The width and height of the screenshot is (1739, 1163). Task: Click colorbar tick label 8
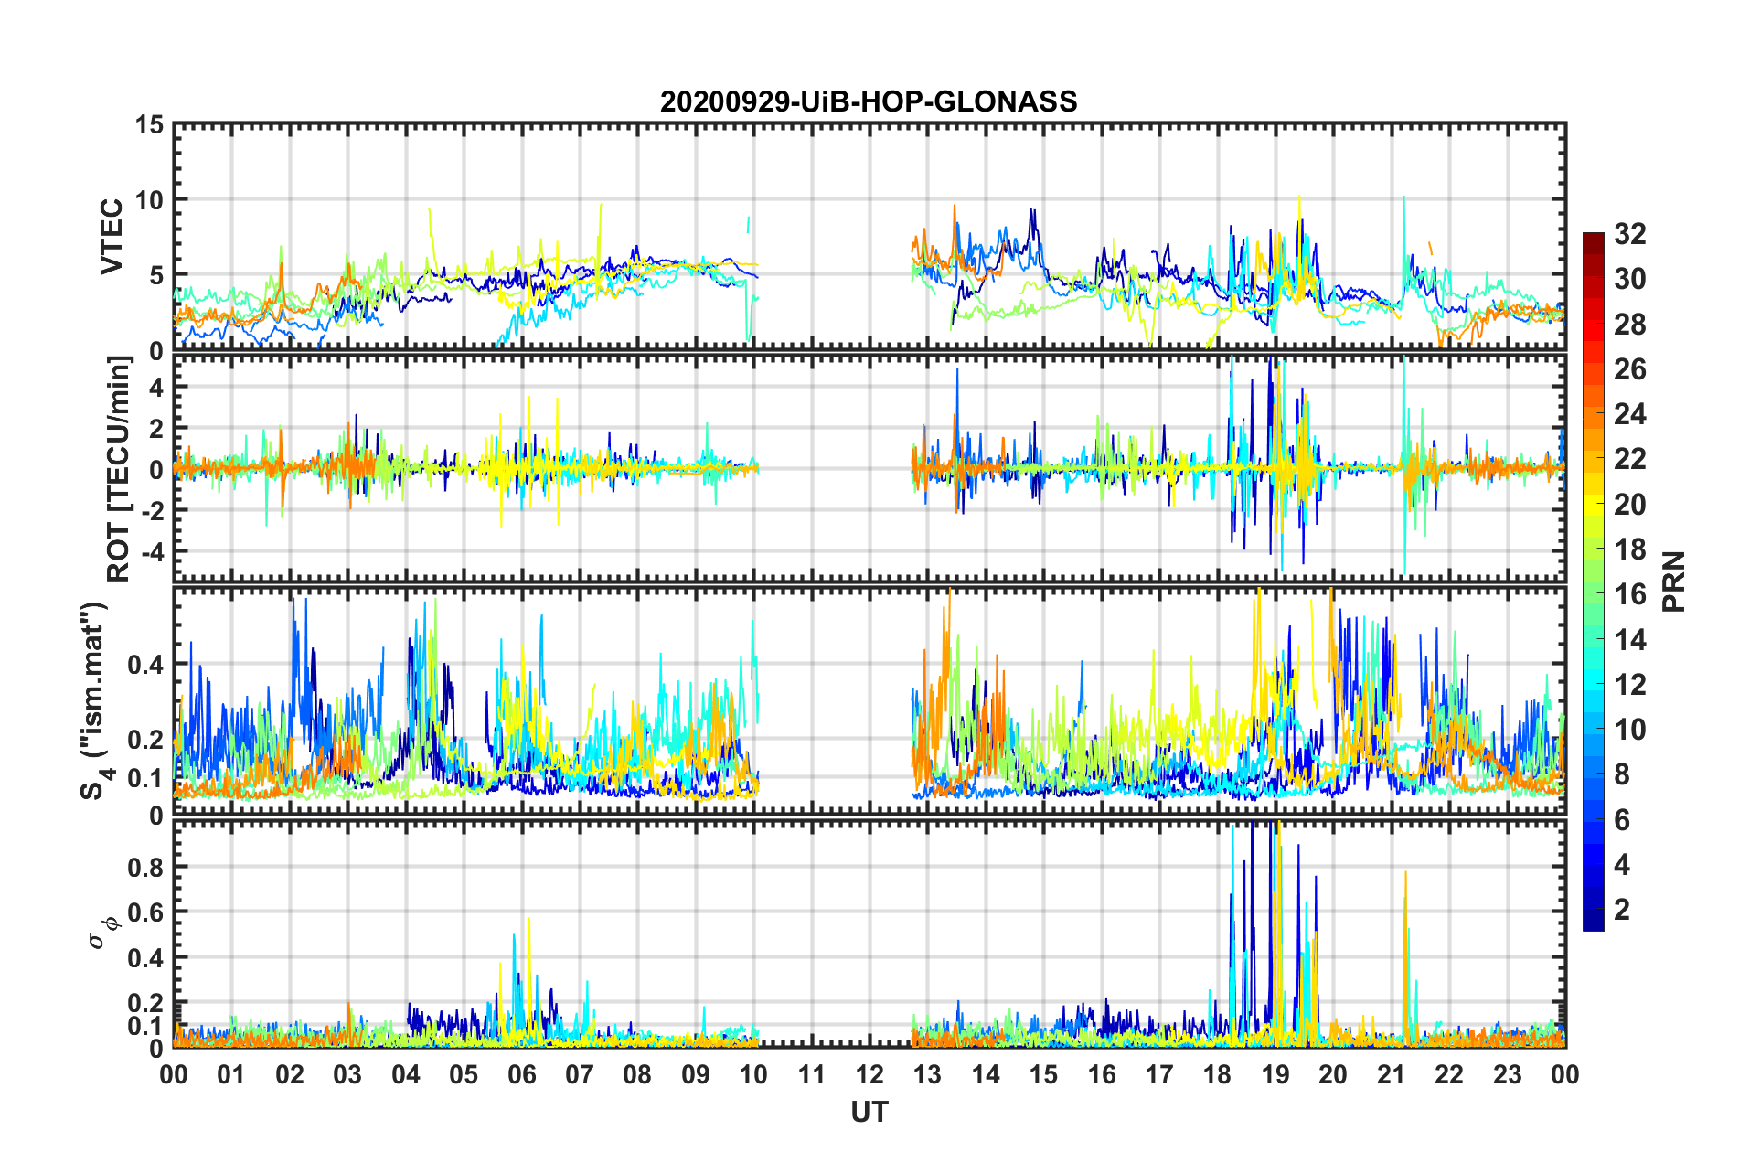(1622, 774)
